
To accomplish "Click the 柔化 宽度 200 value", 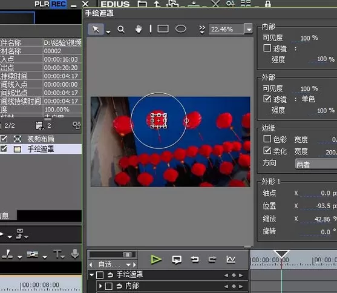I will pyautogui.click(x=331, y=152).
